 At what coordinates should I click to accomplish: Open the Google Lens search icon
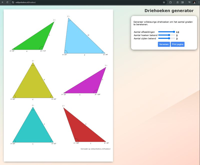pos(177,2)
